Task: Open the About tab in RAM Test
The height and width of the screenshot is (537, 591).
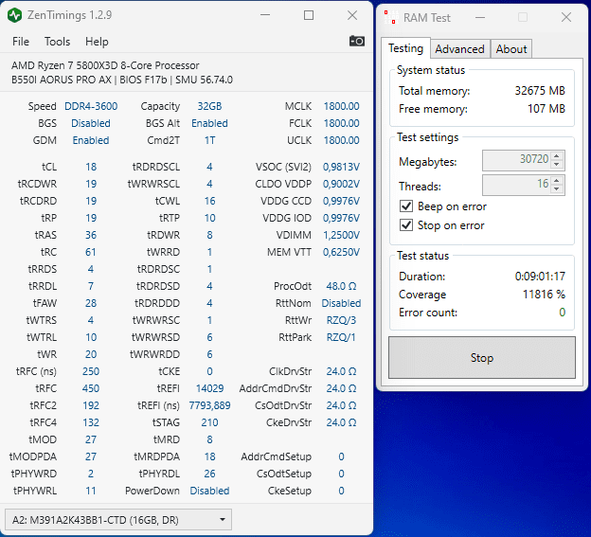Action: pyautogui.click(x=511, y=49)
